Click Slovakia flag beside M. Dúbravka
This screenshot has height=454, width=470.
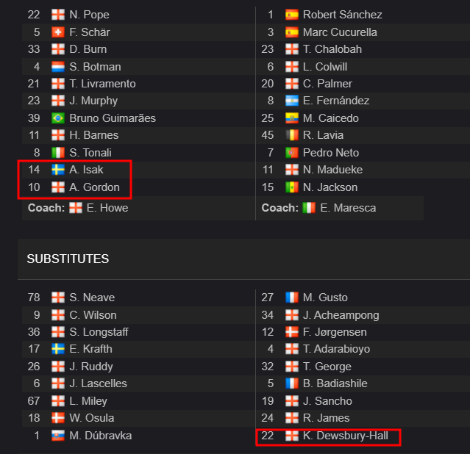point(58,436)
